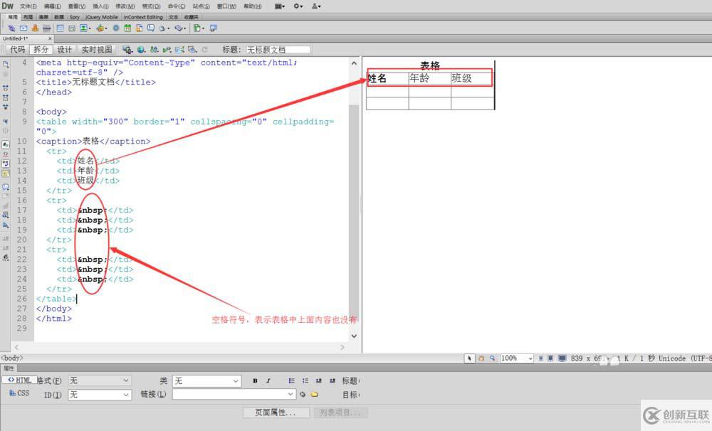Click the Tag Chooser icon
This screenshot has height=431, width=712.
[213, 28]
